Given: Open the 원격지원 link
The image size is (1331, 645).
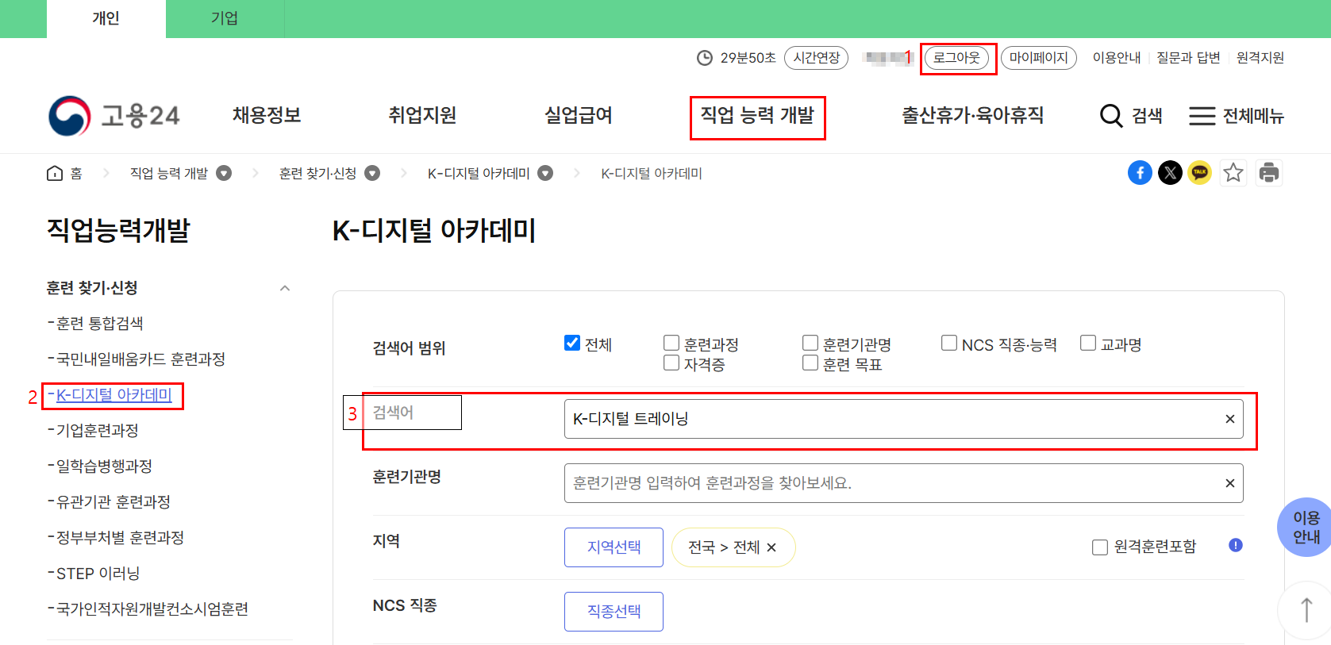Looking at the screenshot, I should pos(1260,58).
